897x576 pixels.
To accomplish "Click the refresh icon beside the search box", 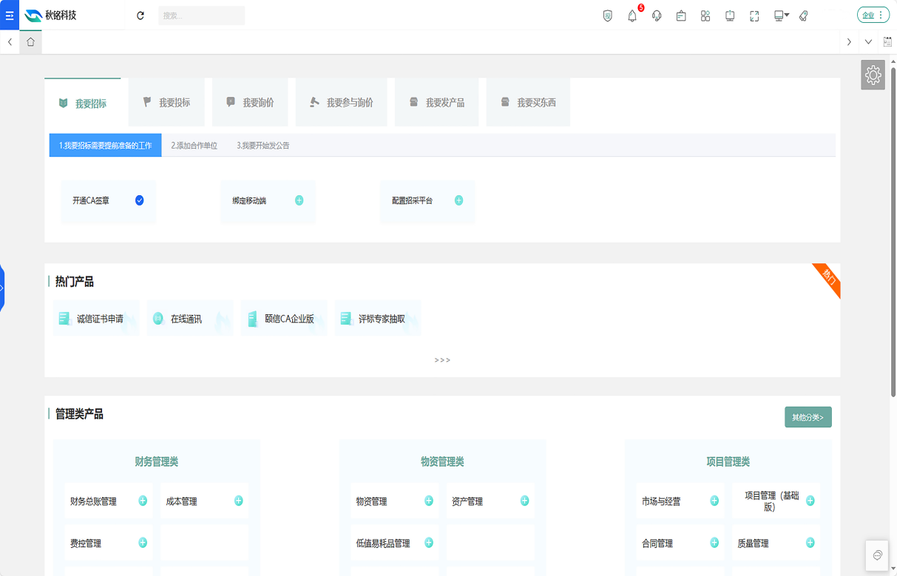I will (141, 16).
